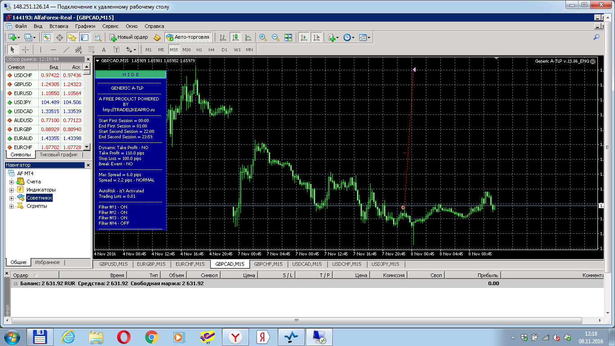Switch timeframe to H1
The image size is (615, 346).
tap(199, 50)
